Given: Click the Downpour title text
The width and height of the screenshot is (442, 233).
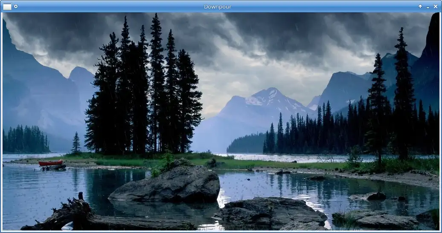Looking at the screenshot, I should pos(218,6).
